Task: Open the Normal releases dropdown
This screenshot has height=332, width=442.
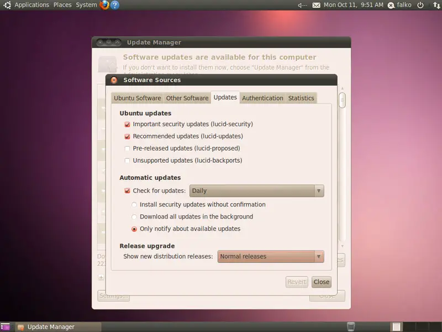Action: 271,256
